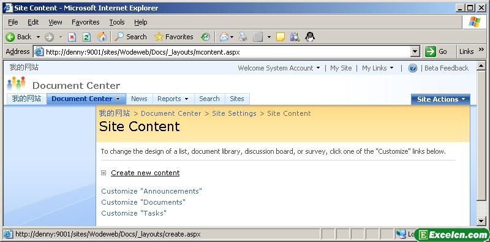Open the Customize "Announcements" link

[x=151, y=191]
